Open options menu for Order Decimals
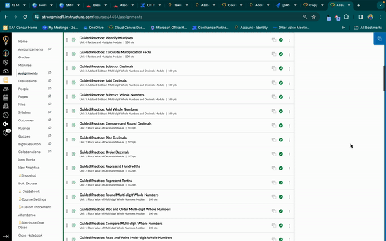 [x=289, y=154]
